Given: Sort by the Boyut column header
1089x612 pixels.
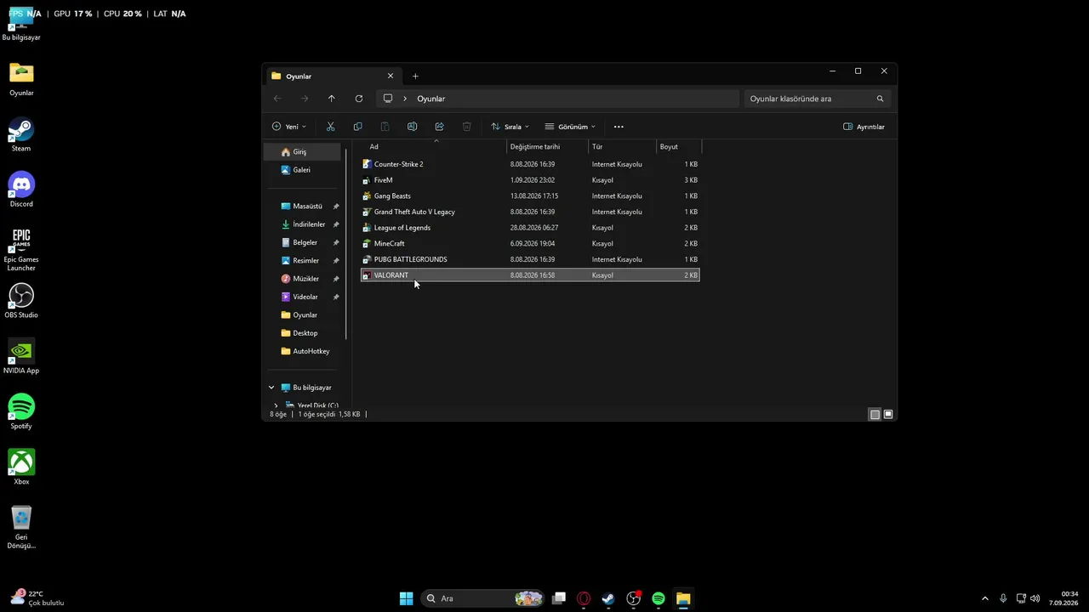Looking at the screenshot, I should (678, 147).
